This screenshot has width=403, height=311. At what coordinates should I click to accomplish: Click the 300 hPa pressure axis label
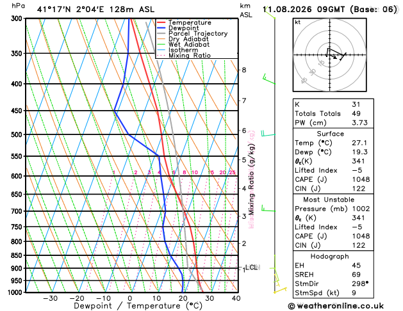(18, 18)
